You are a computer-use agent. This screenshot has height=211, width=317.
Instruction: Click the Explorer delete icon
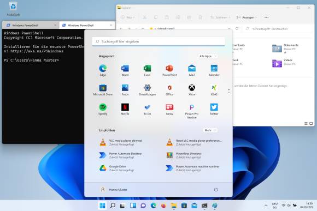pos(200,17)
